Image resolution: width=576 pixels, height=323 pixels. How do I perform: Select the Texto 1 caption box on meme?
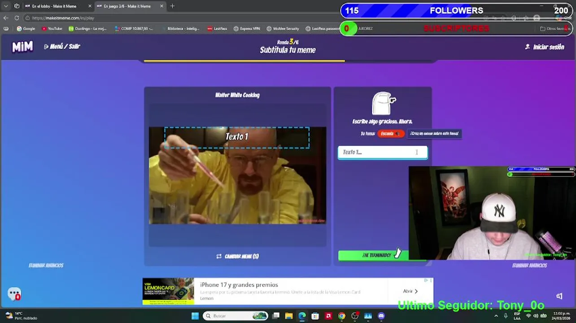coord(237,137)
